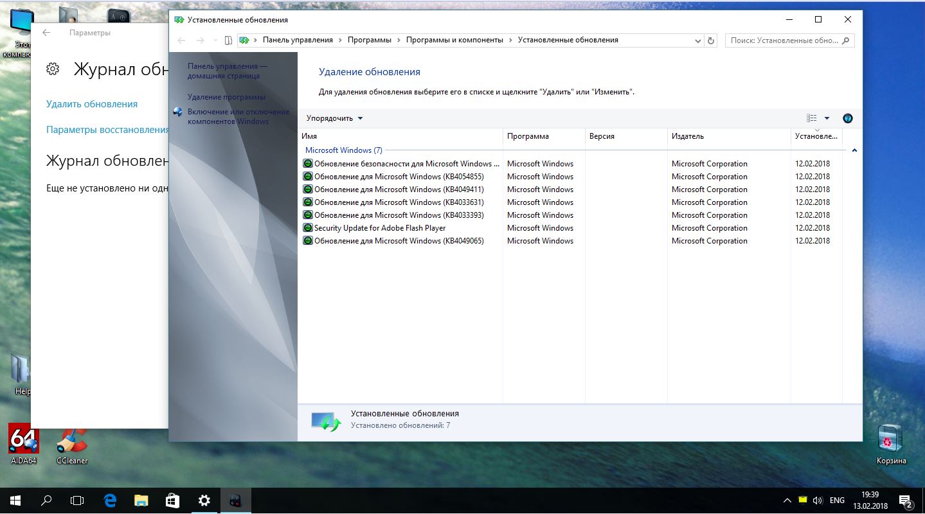Open Панель управления домашняя страница link
The width and height of the screenshot is (925, 514).
228,71
